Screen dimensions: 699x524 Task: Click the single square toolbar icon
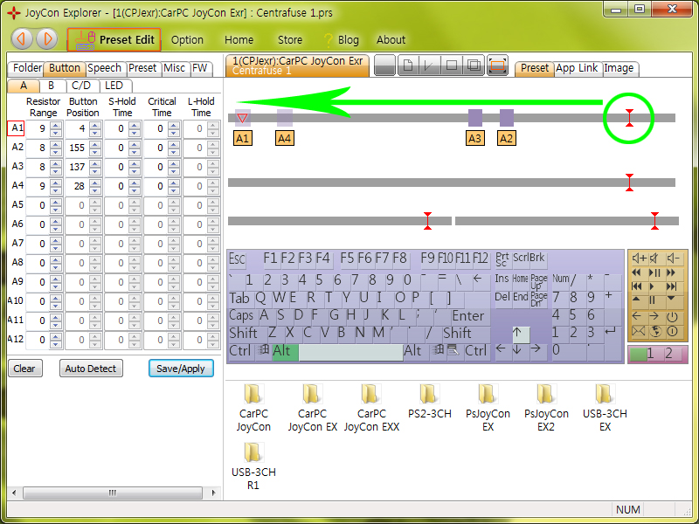tap(451, 65)
